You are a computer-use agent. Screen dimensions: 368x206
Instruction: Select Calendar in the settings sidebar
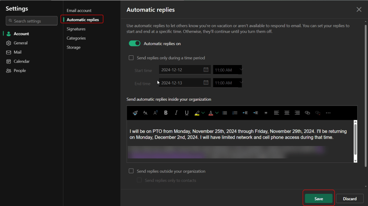(x=22, y=61)
